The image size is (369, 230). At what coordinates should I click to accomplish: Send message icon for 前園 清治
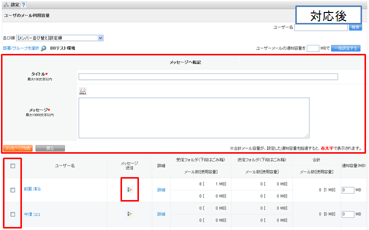129,190
